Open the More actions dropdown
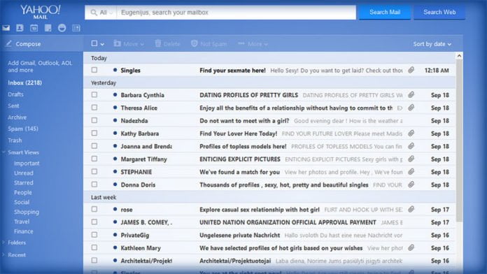The width and height of the screenshot is (487, 274). click(253, 44)
